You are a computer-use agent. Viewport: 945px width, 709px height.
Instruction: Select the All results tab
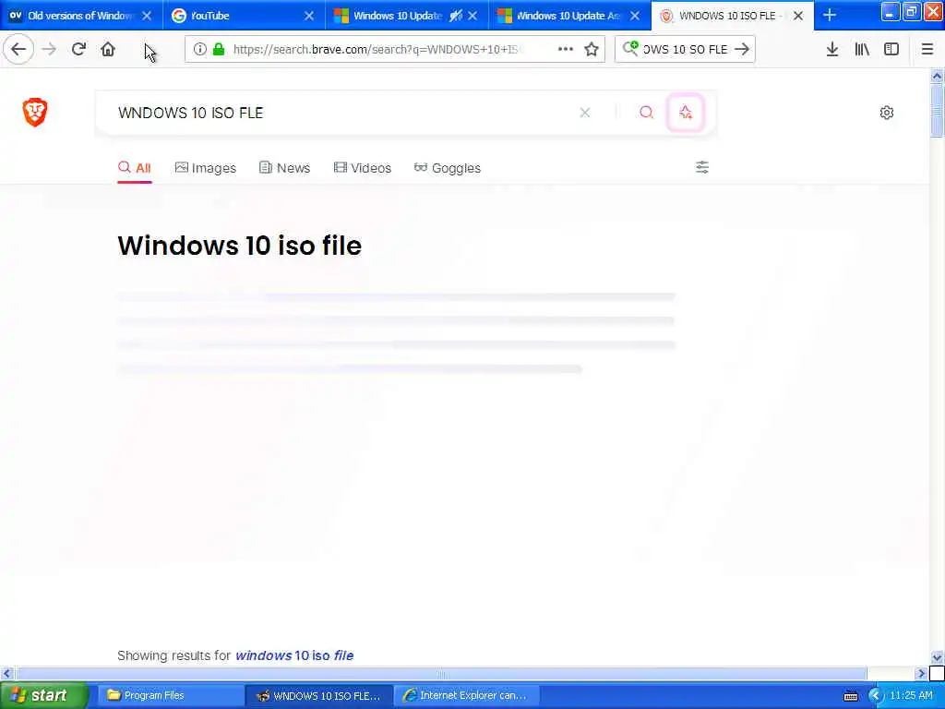pyautogui.click(x=135, y=168)
